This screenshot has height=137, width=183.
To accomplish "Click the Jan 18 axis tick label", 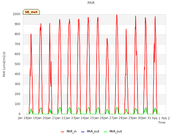I will 22,118.
